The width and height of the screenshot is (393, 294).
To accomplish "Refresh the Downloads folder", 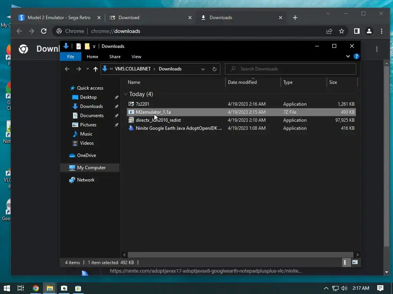I will click(x=215, y=69).
